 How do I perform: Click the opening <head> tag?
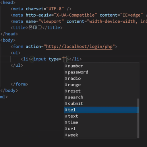click(x=8, y=2)
